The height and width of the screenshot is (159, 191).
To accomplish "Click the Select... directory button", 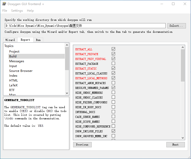I will pos(177,26).
